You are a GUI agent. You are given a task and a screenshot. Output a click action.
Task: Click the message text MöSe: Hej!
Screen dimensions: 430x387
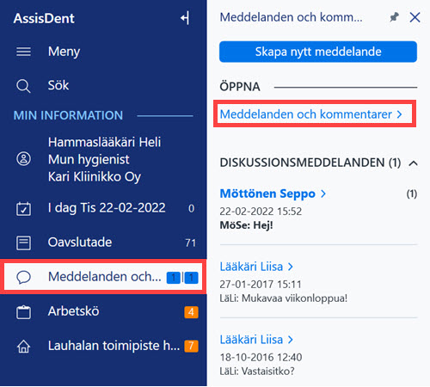tap(246, 225)
